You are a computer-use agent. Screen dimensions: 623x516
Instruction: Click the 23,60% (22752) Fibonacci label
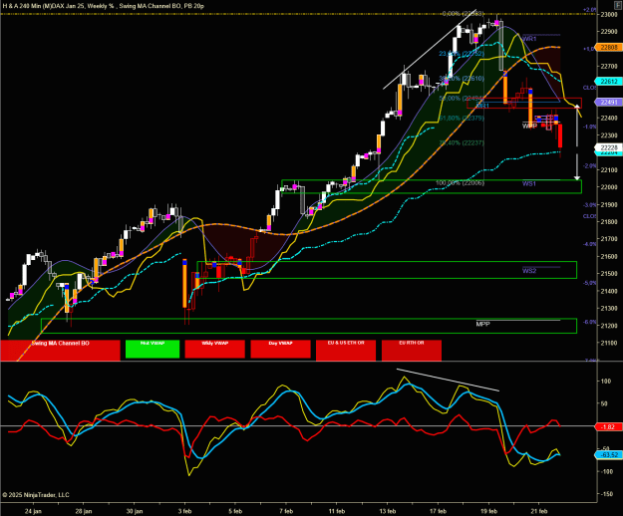pyautogui.click(x=462, y=54)
